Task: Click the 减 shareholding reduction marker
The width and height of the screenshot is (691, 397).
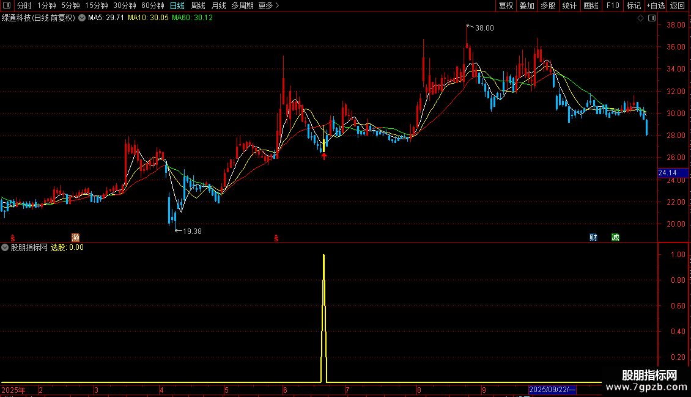Action: pyautogui.click(x=615, y=238)
